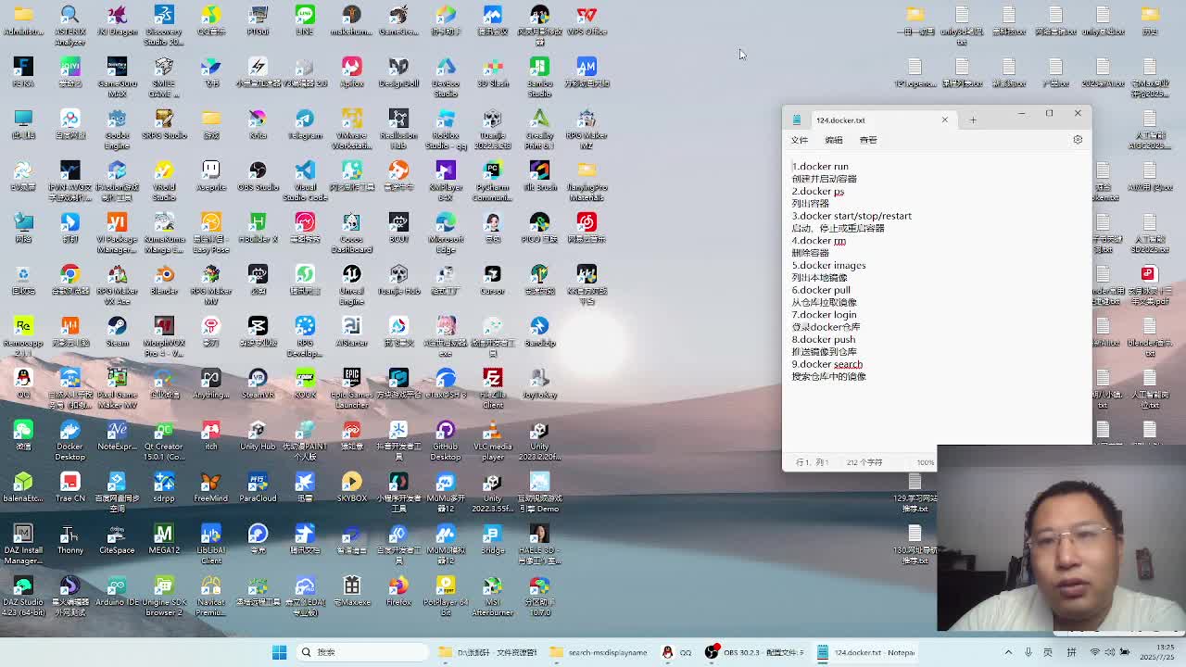
Task: Open the QQ taskbar item
Action: point(675,652)
